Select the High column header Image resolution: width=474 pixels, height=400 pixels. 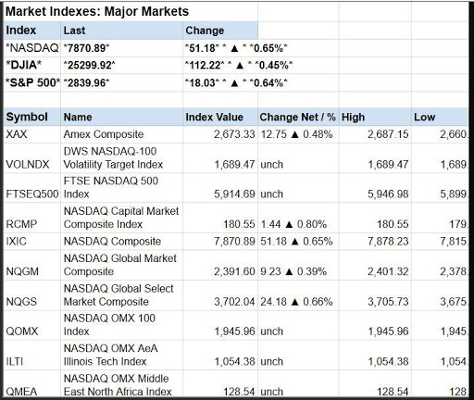(x=375, y=117)
